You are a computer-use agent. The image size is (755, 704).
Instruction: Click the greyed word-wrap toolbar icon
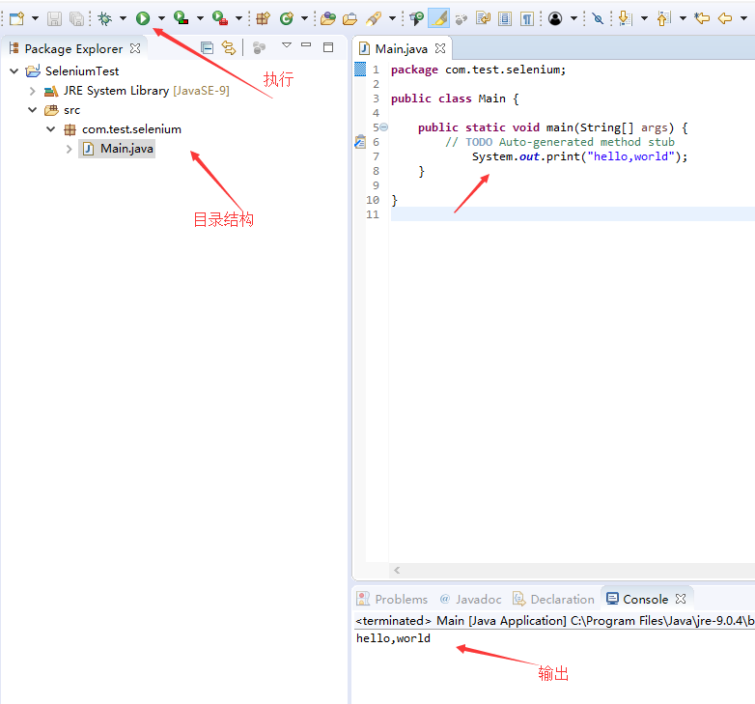[461, 19]
